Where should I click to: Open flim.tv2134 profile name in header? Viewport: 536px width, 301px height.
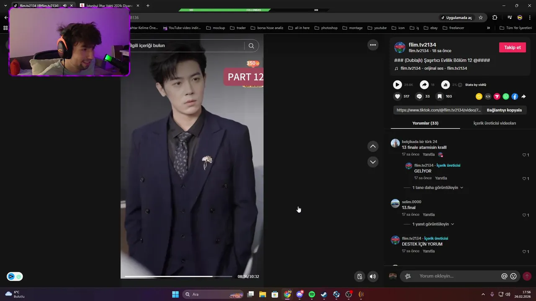tap(423, 45)
